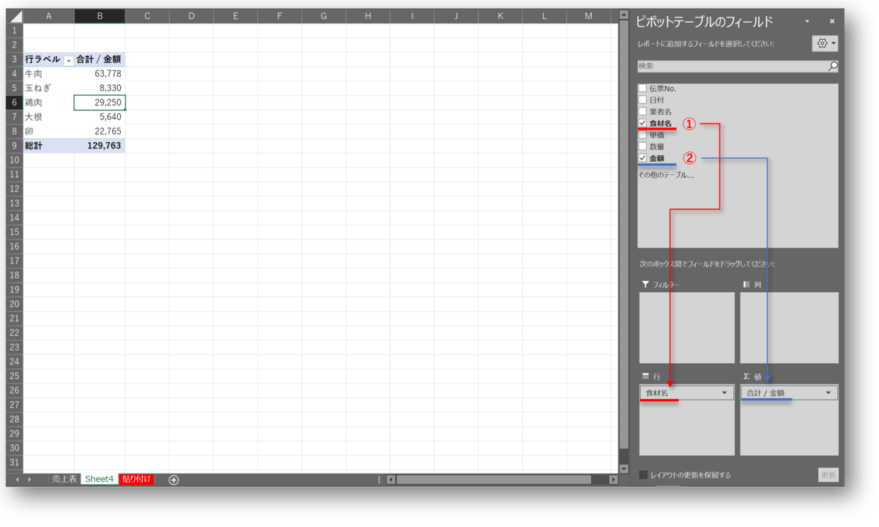Viewport: 879px width, 527px height.
Task: Select the cell containing 玉ねぎ
Action: point(48,88)
